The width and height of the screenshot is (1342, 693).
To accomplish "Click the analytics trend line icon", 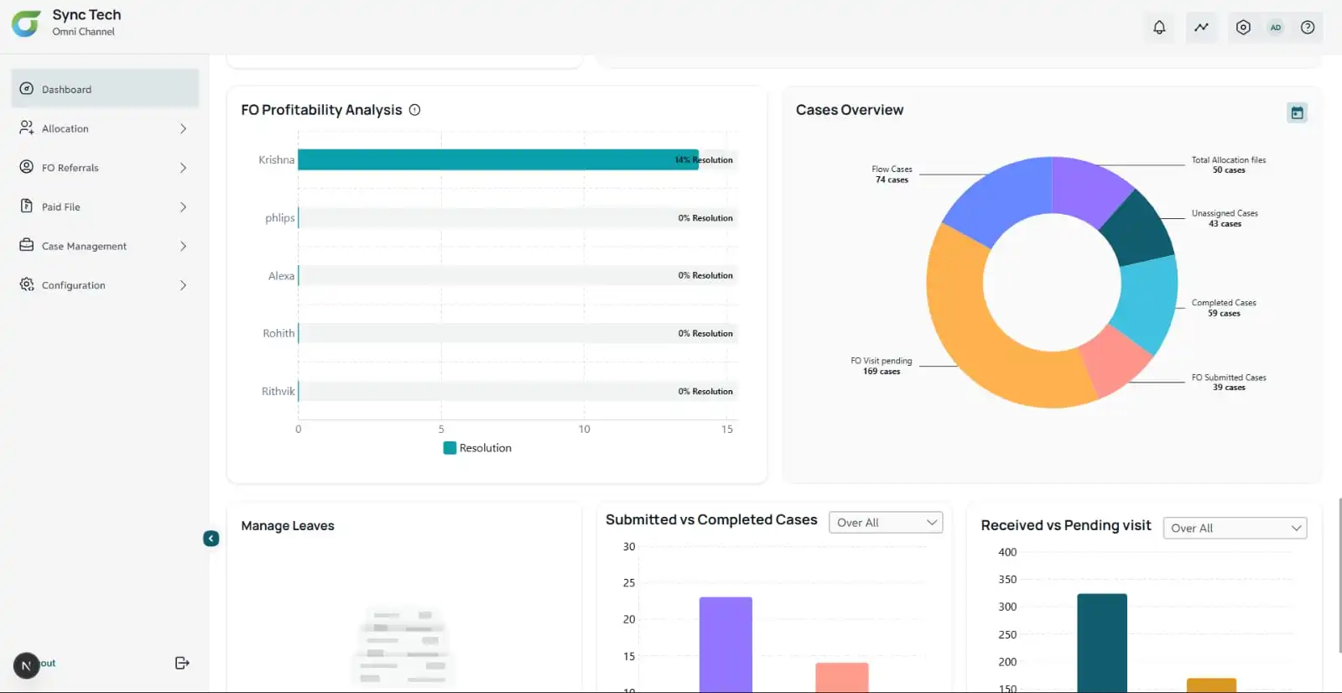I will 1201,28.
